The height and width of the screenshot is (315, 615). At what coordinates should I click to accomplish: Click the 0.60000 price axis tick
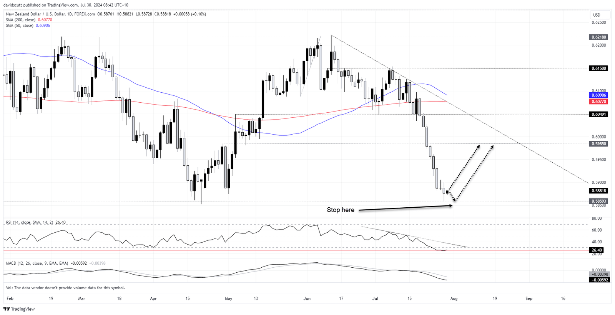599,137
